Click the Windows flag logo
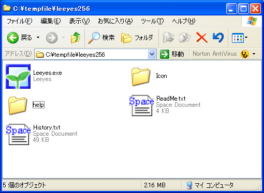 point(252,21)
